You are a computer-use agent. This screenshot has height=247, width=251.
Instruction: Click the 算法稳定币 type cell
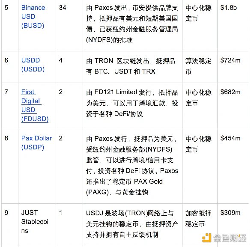click(x=198, y=66)
